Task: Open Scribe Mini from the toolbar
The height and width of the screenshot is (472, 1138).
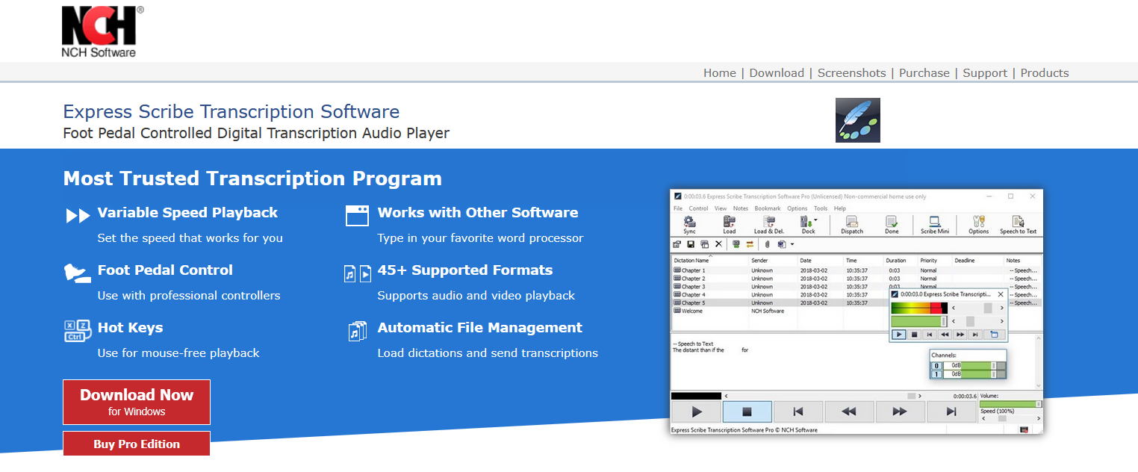Action: point(934,224)
